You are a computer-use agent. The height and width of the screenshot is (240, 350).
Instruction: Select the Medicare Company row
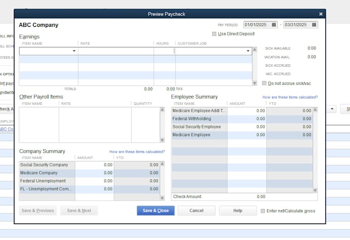pyautogui.click(x=90, y=173)
